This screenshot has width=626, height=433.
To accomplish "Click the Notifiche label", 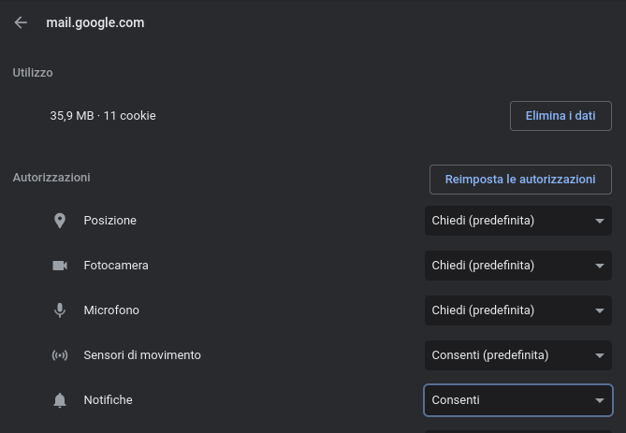I will [109, 400].
